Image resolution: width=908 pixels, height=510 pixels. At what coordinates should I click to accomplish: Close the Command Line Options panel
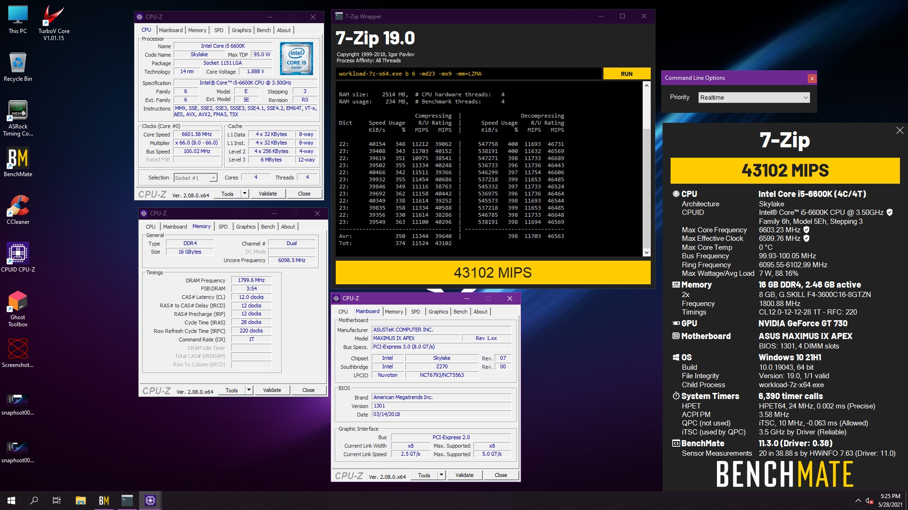point(812,78)
